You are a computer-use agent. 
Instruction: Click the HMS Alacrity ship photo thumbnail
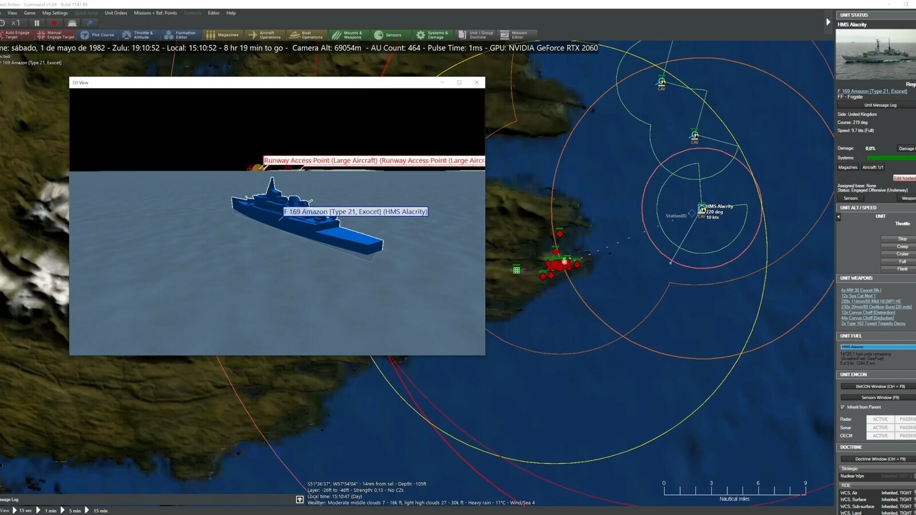[x=876, y=54]
